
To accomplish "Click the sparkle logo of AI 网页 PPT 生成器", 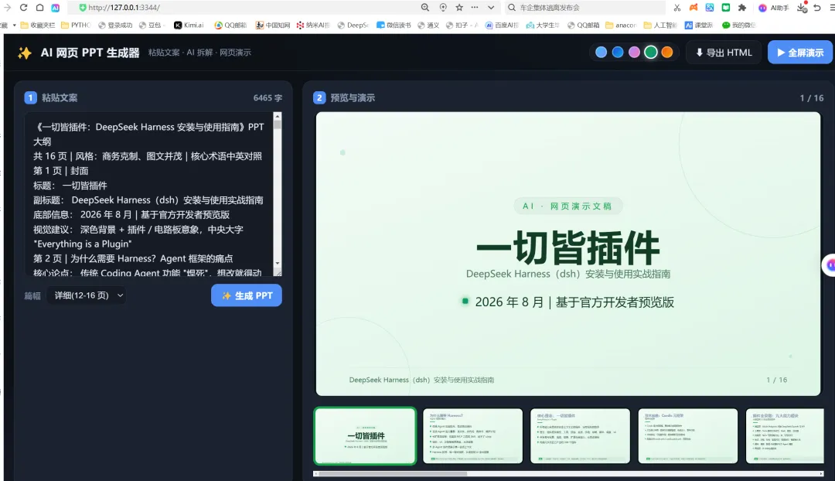I will click(25, 53).
